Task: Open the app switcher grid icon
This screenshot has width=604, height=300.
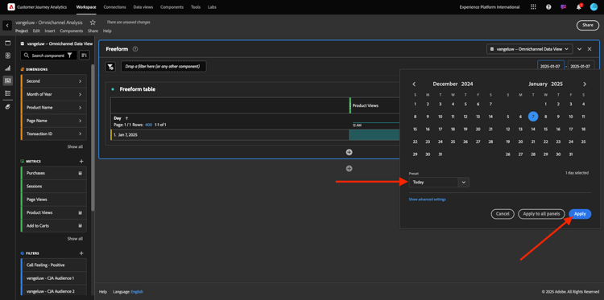Action: click(533, 7)
